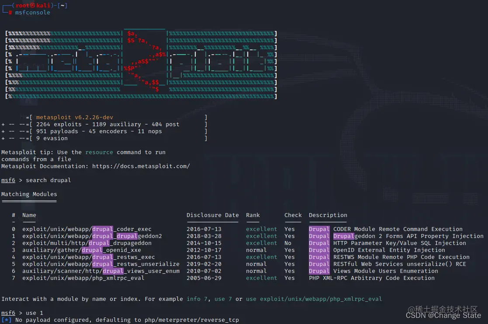Click disclosure date 2005-06-29
488x324 pixels.
point(204,278)
